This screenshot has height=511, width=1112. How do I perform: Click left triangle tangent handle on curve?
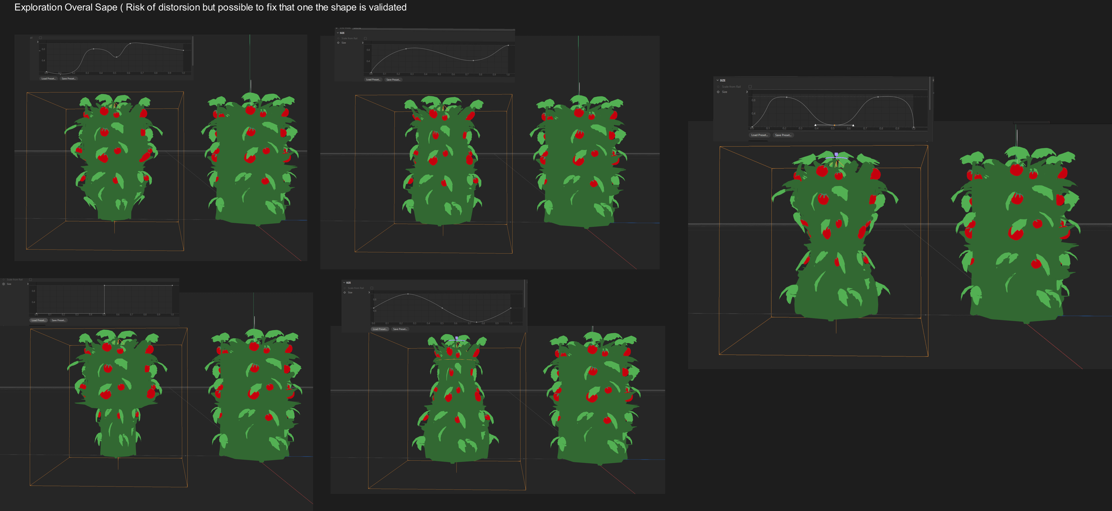pyautogui.click(x=815, y=125)
